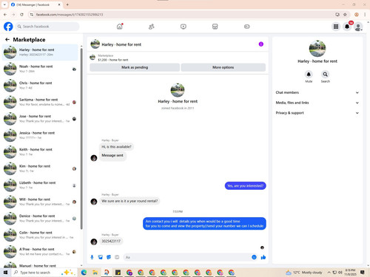This screenshot has width=370, height=277.
Task: Open Jessica - home for rent chat
Action: [40, 135]
